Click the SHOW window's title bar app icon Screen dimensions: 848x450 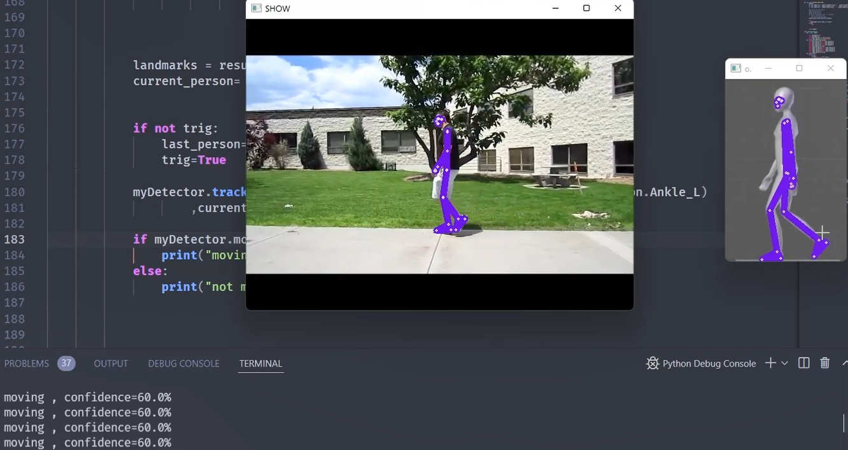click(256, 8)
